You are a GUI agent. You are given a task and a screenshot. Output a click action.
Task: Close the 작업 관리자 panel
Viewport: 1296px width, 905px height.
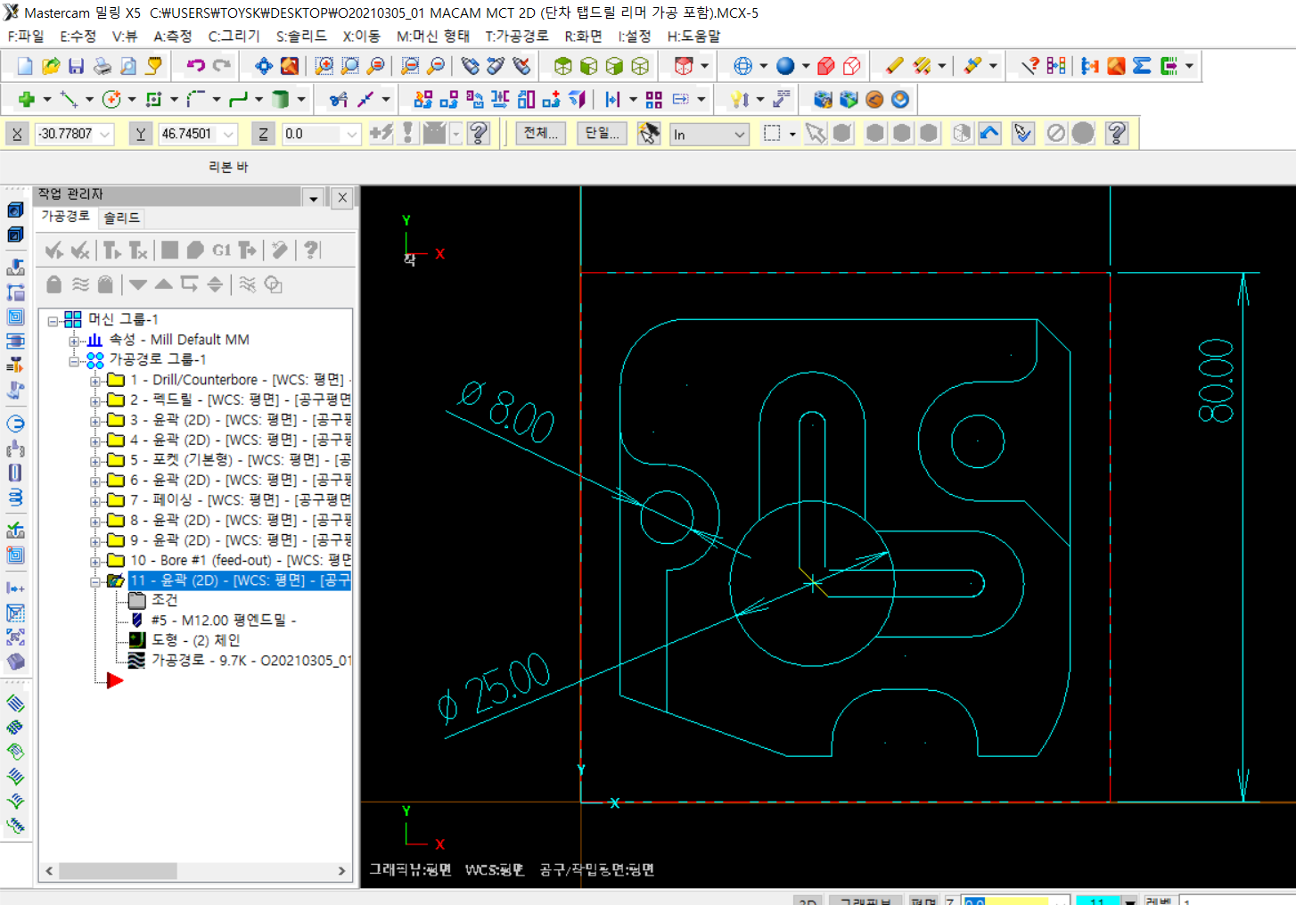(342, 198)
